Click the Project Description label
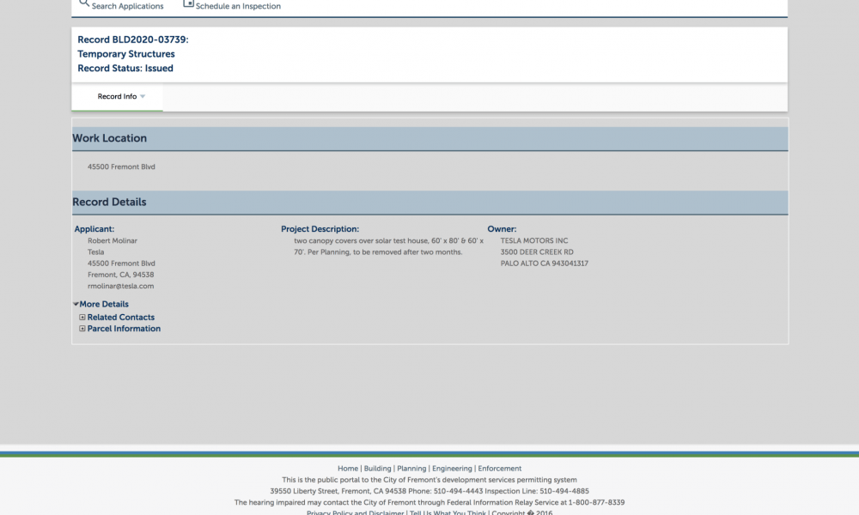Viewport: 859px width, 515px height. (x=320, y=229)
